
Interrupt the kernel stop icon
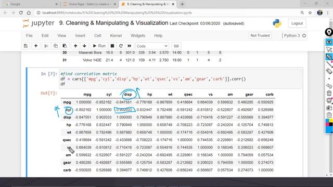pos(112,46)
